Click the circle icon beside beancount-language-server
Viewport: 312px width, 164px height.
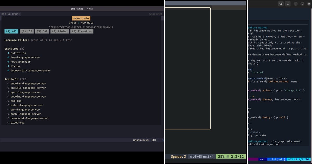tap(8, 118)
